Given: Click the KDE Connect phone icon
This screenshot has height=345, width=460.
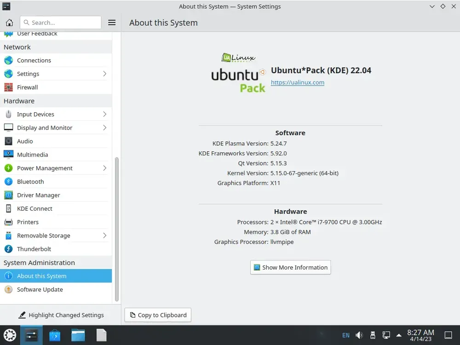Looking at the screenshot, I should [8, 208].
